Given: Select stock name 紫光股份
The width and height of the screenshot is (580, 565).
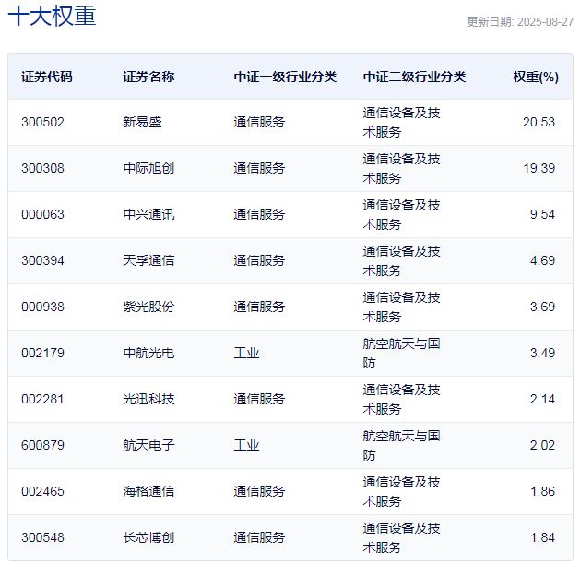Looking at the screenshot, I should click(148, 307).
